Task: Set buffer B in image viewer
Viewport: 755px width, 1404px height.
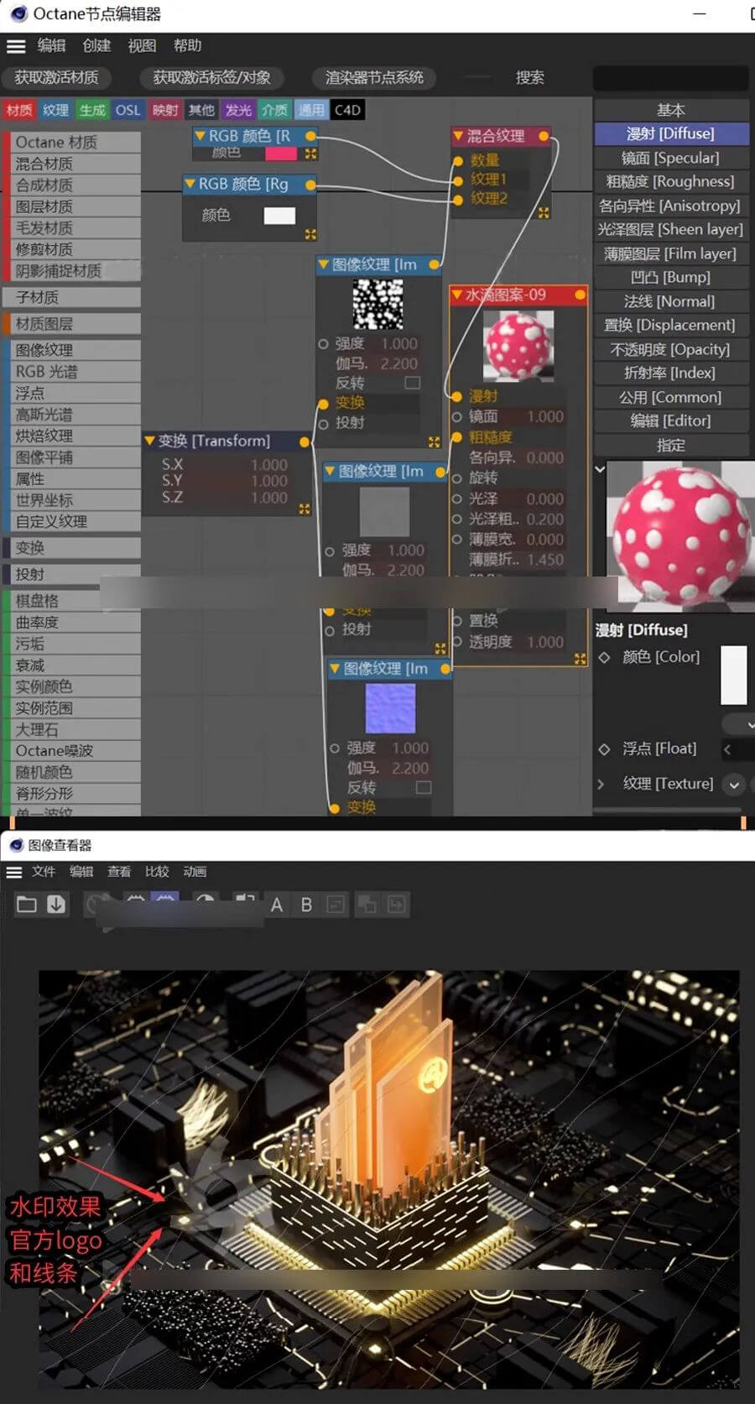Action: tap(306, 905)
